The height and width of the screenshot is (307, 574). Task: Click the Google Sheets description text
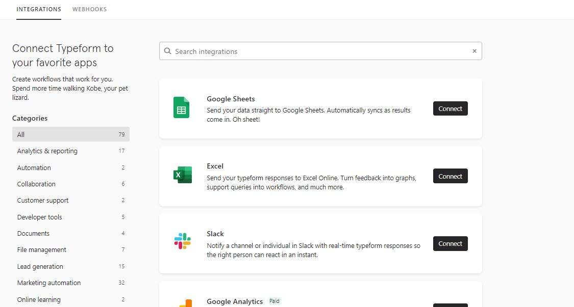click(309, 115)
